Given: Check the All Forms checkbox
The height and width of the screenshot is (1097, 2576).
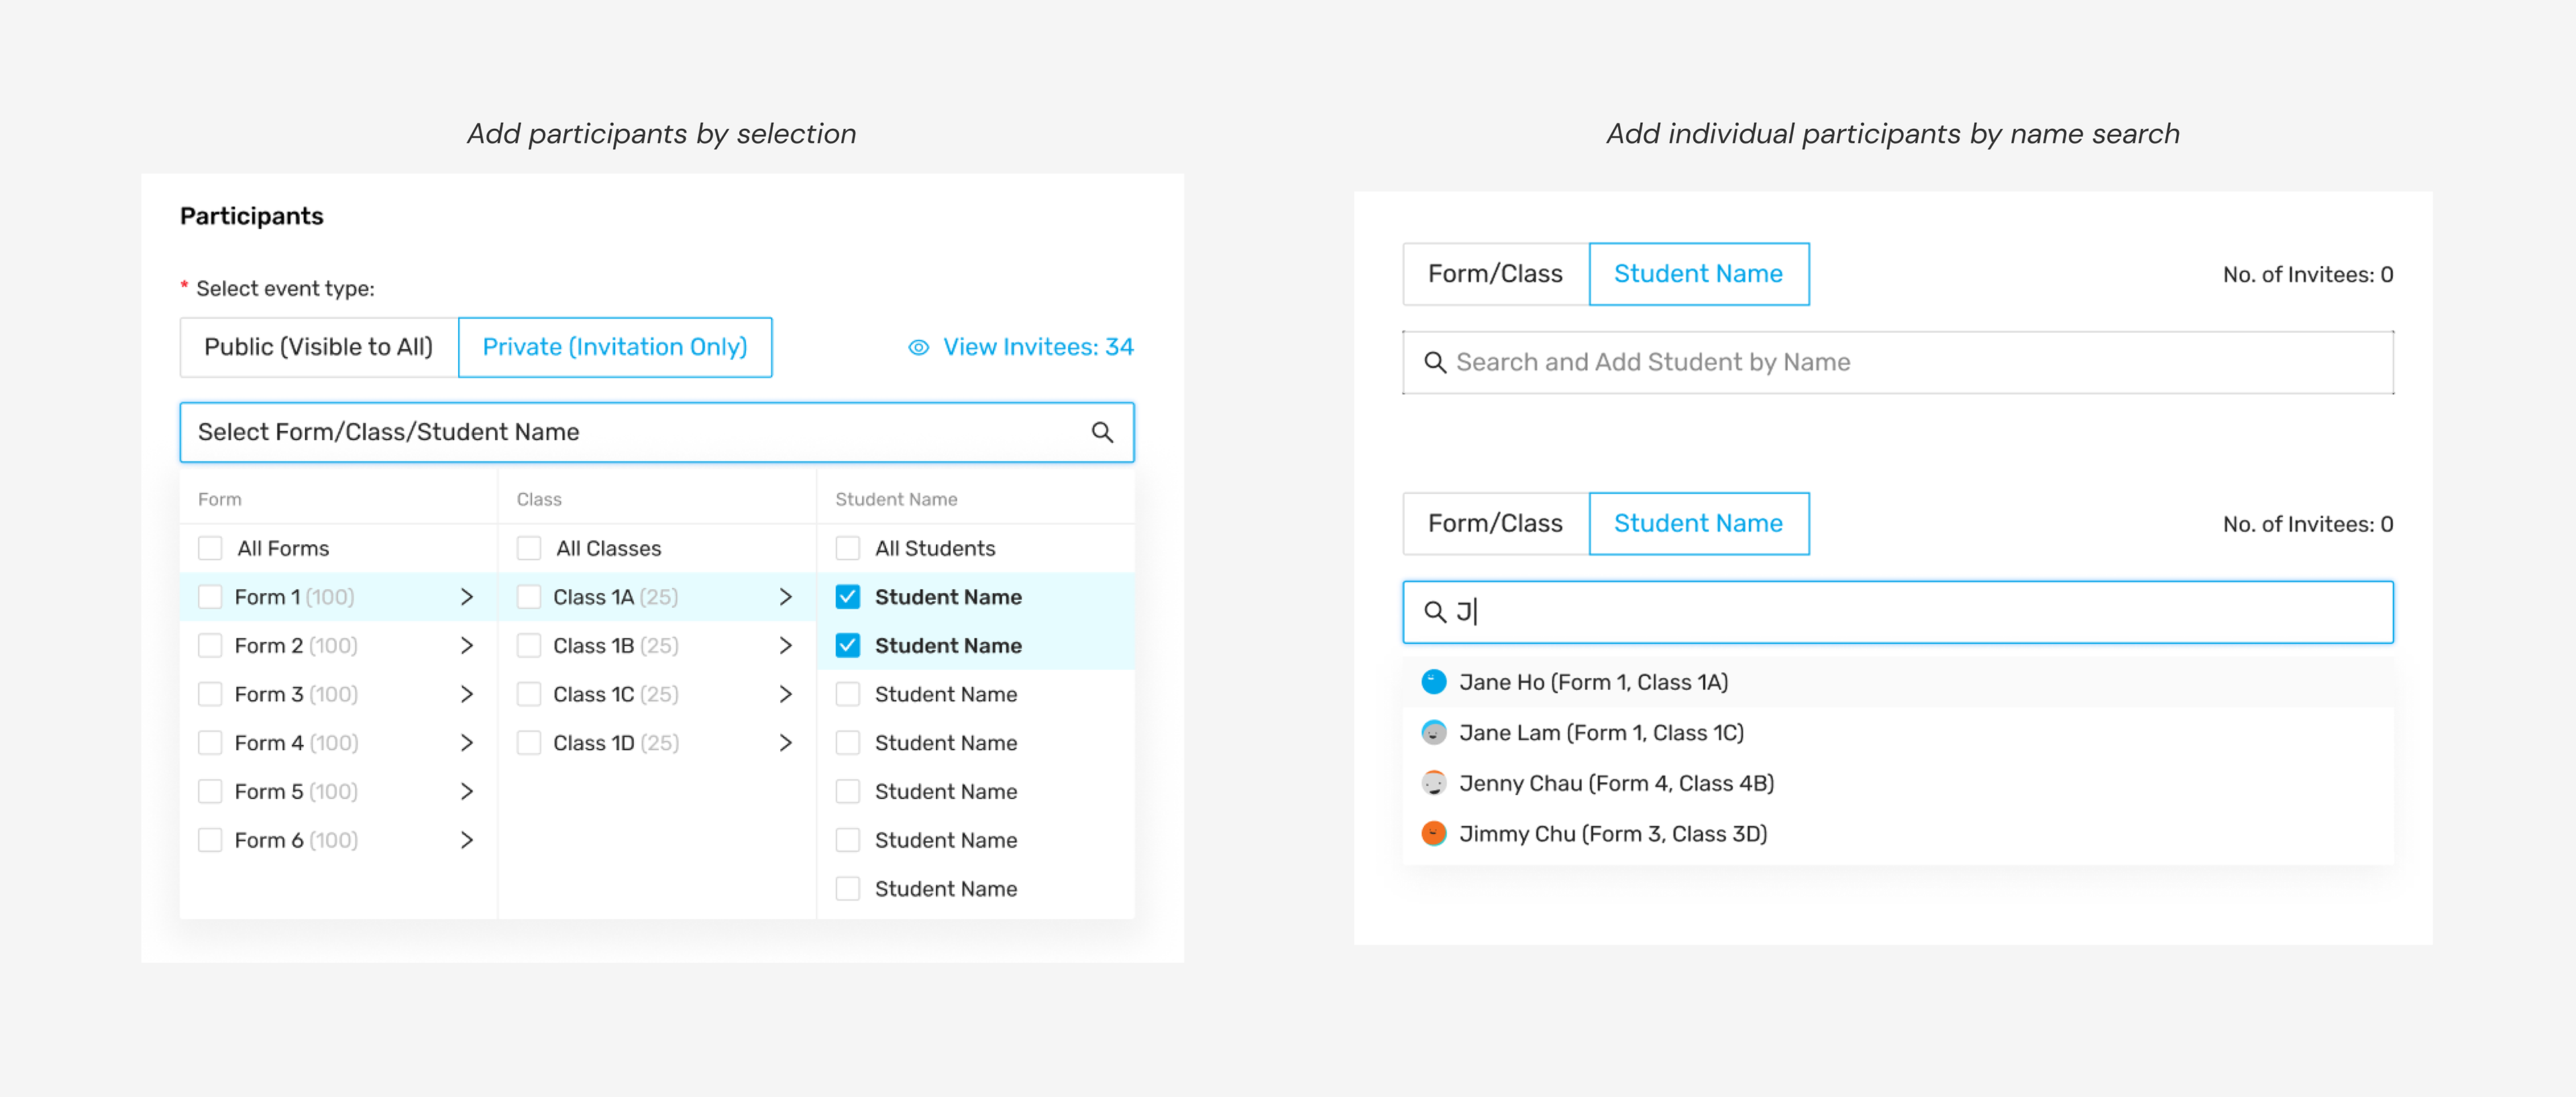Looking at the screenshot, I should click(210, 548).
